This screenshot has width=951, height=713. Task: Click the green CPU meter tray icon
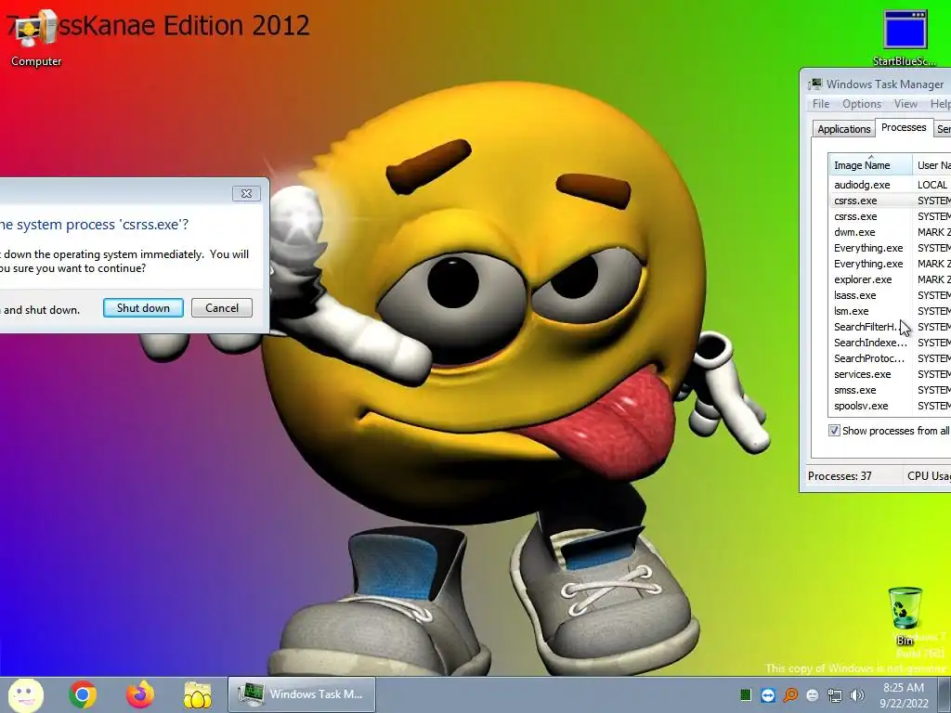pos(746,695)
